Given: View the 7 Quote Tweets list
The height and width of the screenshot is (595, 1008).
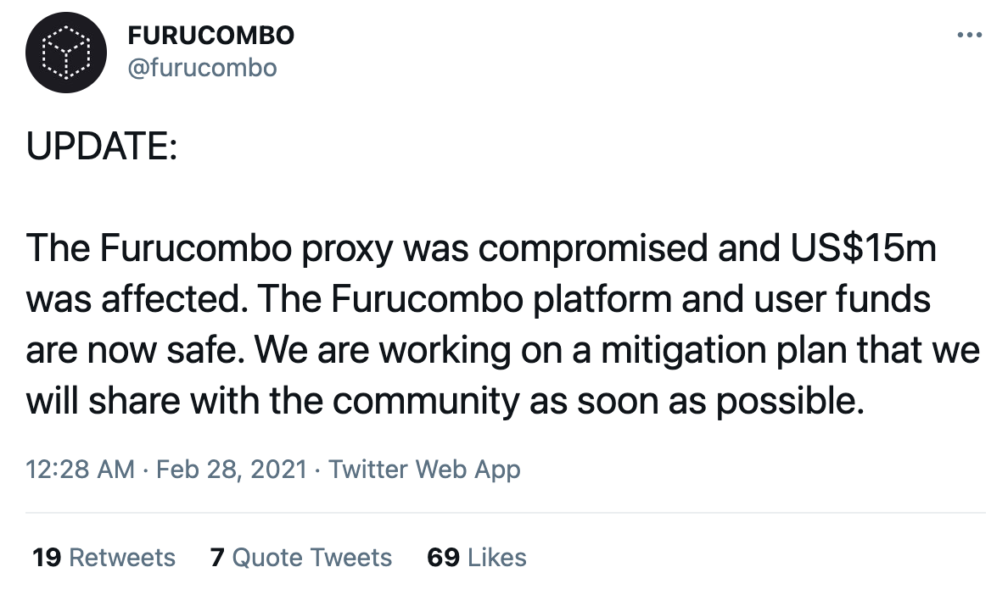Looking at the screenshot, I should 301,557.
